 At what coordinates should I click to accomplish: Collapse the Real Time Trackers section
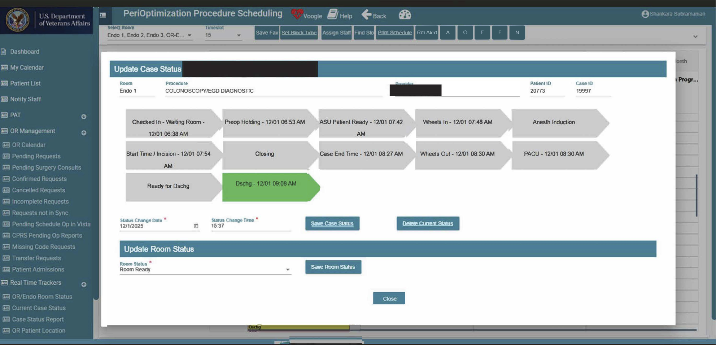click(84, 284)
